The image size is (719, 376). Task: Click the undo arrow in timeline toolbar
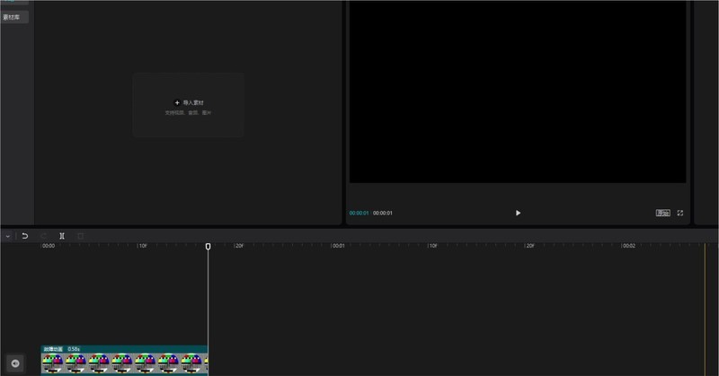[25, 236]
